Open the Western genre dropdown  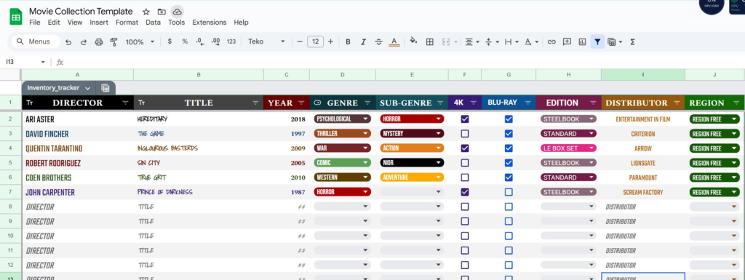[343, 177]
